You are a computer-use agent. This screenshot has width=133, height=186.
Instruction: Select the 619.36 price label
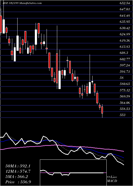[x=125, y=41]
